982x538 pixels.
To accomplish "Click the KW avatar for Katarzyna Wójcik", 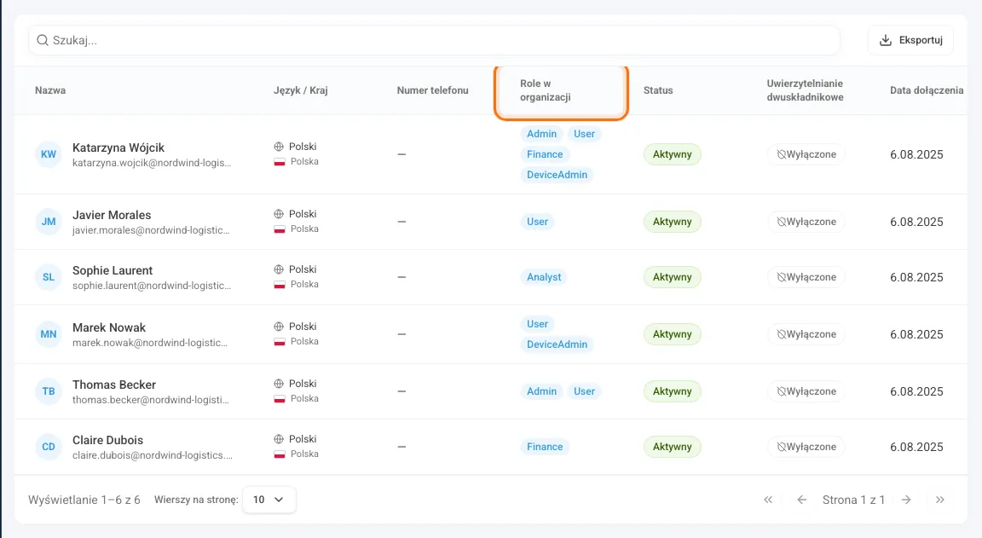I will coord(49,154).
